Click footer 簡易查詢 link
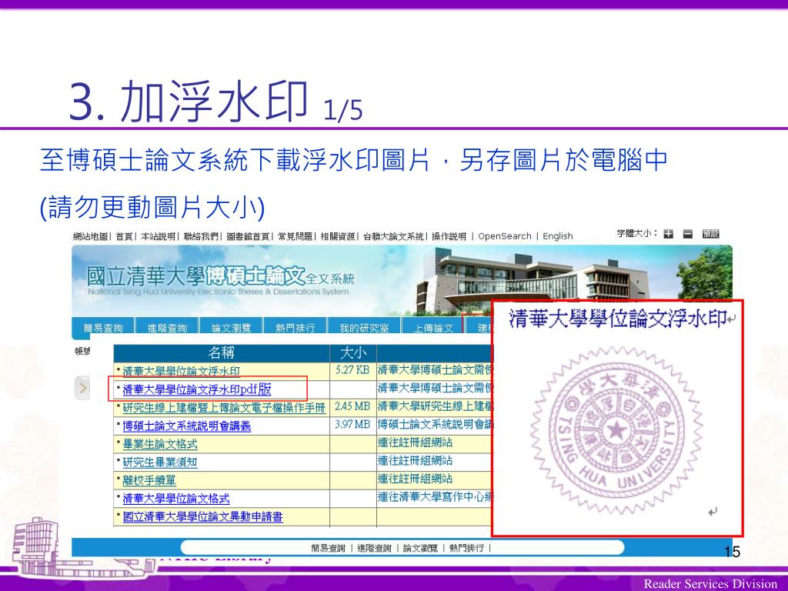The image size is (788, 591). tap(328, 548)
